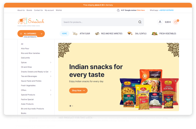The image size is (196, 129).
Task: Switch to the second carousel slide dot
Action: (x=72, y=106)
